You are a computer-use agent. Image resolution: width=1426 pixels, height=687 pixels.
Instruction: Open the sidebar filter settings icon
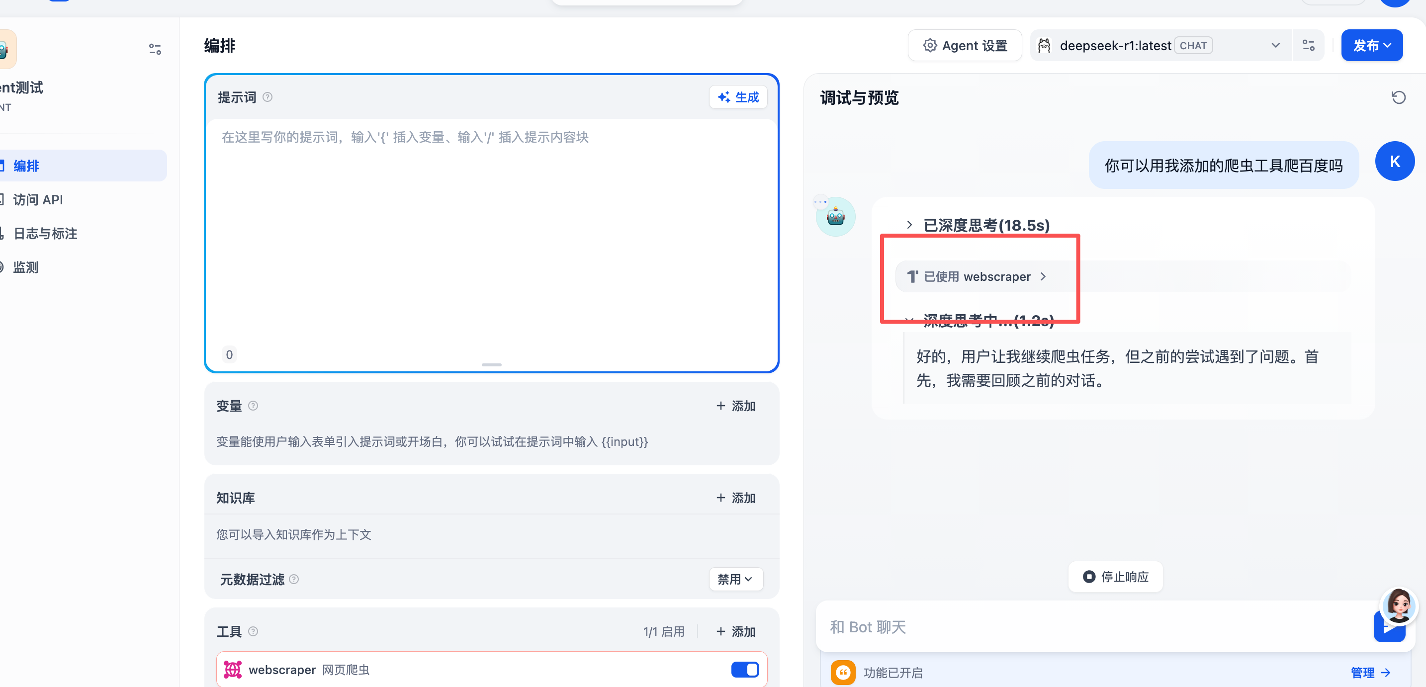coord(155,49)
